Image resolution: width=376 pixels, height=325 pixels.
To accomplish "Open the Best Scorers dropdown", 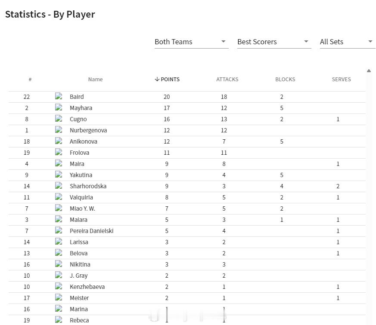I will (x=273, y=42).
